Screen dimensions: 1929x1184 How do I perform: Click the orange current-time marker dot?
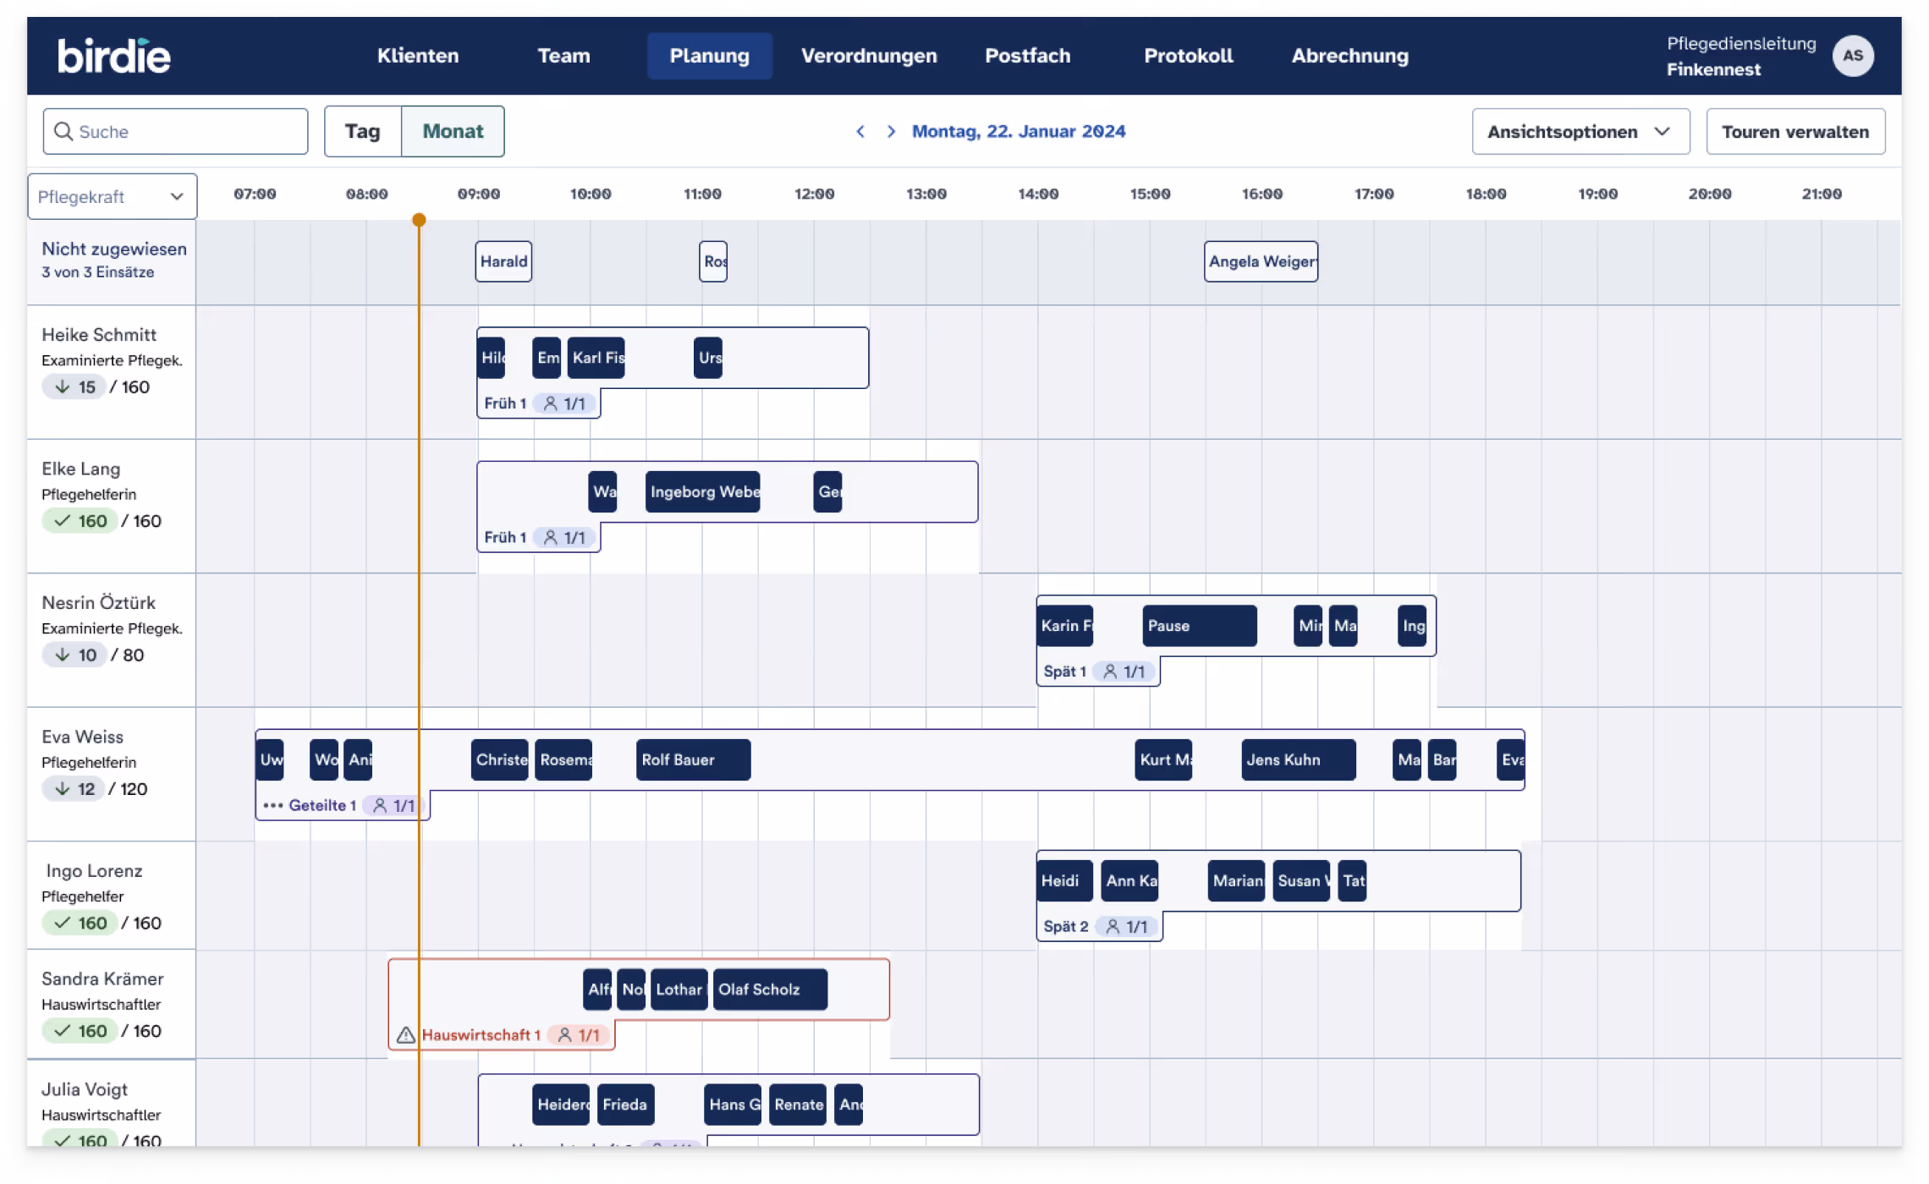419,220
